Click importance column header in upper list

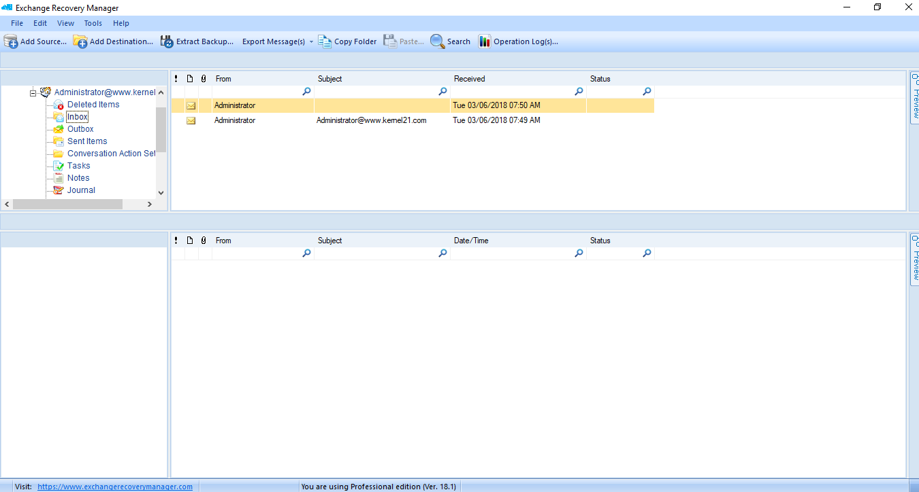[x=176, y=79]
